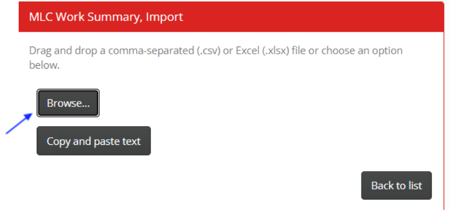
Task: Click "comma-separated" in the instruction line
Action: coord(151,51)
